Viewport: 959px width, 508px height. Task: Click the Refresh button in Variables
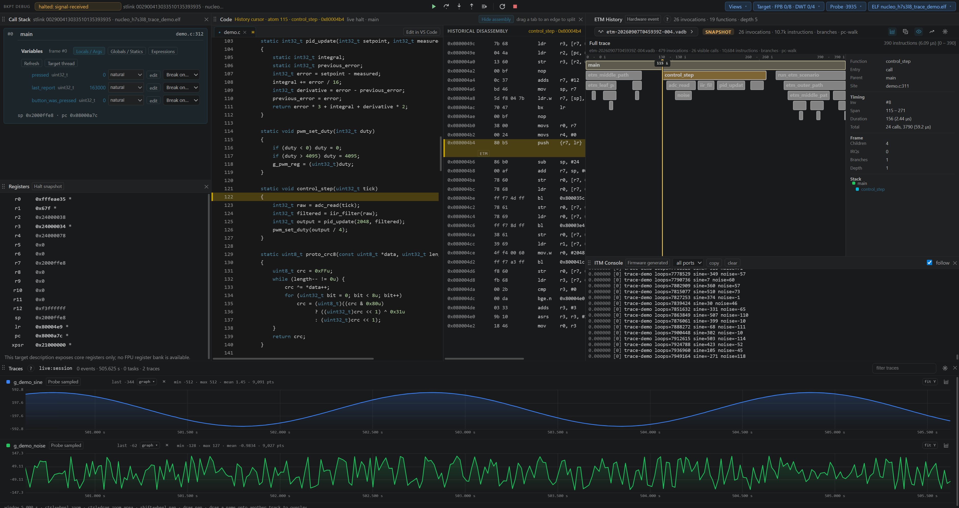32,63
